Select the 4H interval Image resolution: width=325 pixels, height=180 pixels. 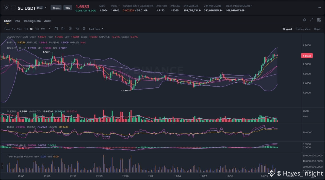[x=31, y=29]
